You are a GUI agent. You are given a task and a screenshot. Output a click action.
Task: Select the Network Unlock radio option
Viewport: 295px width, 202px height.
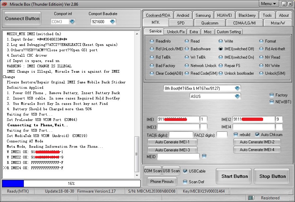pos(187,66)
